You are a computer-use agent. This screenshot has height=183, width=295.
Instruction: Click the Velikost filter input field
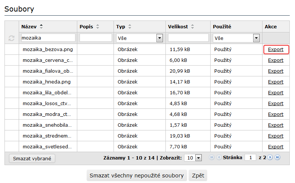[x=188, y=38]
